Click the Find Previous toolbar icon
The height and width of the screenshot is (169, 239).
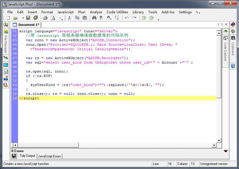[101, 18]
